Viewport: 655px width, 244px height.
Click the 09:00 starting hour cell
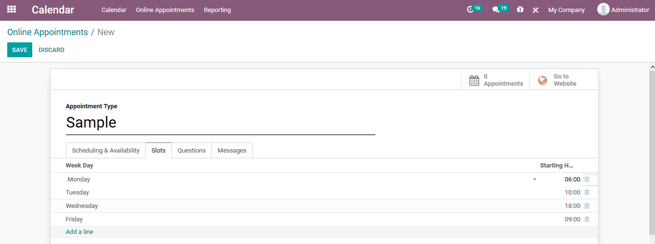572,219
